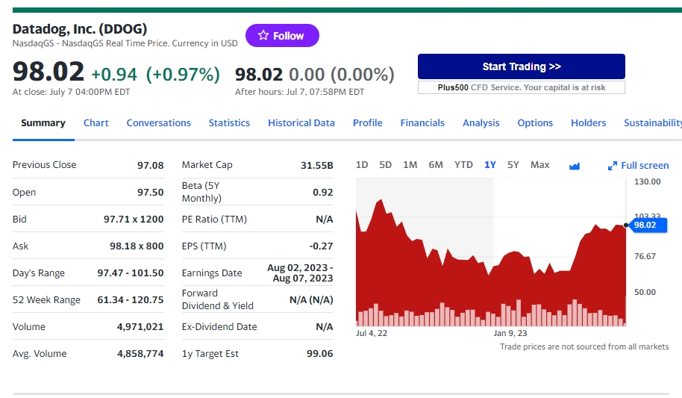Open the Summary tab

pyautogui.click(x=43, y=122)
